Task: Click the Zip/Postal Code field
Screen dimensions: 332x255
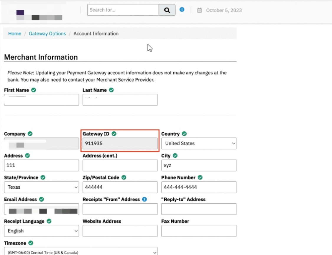Action: 120,187
